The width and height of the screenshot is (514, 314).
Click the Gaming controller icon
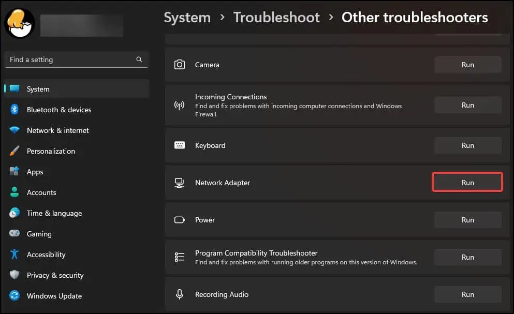tap(14, 233)
